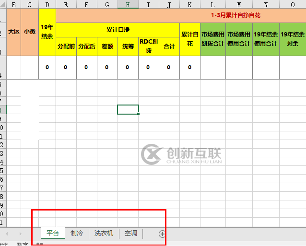Click the 0 value under 差额
Viewport: 306px width, 246px height.
[107, 68]
